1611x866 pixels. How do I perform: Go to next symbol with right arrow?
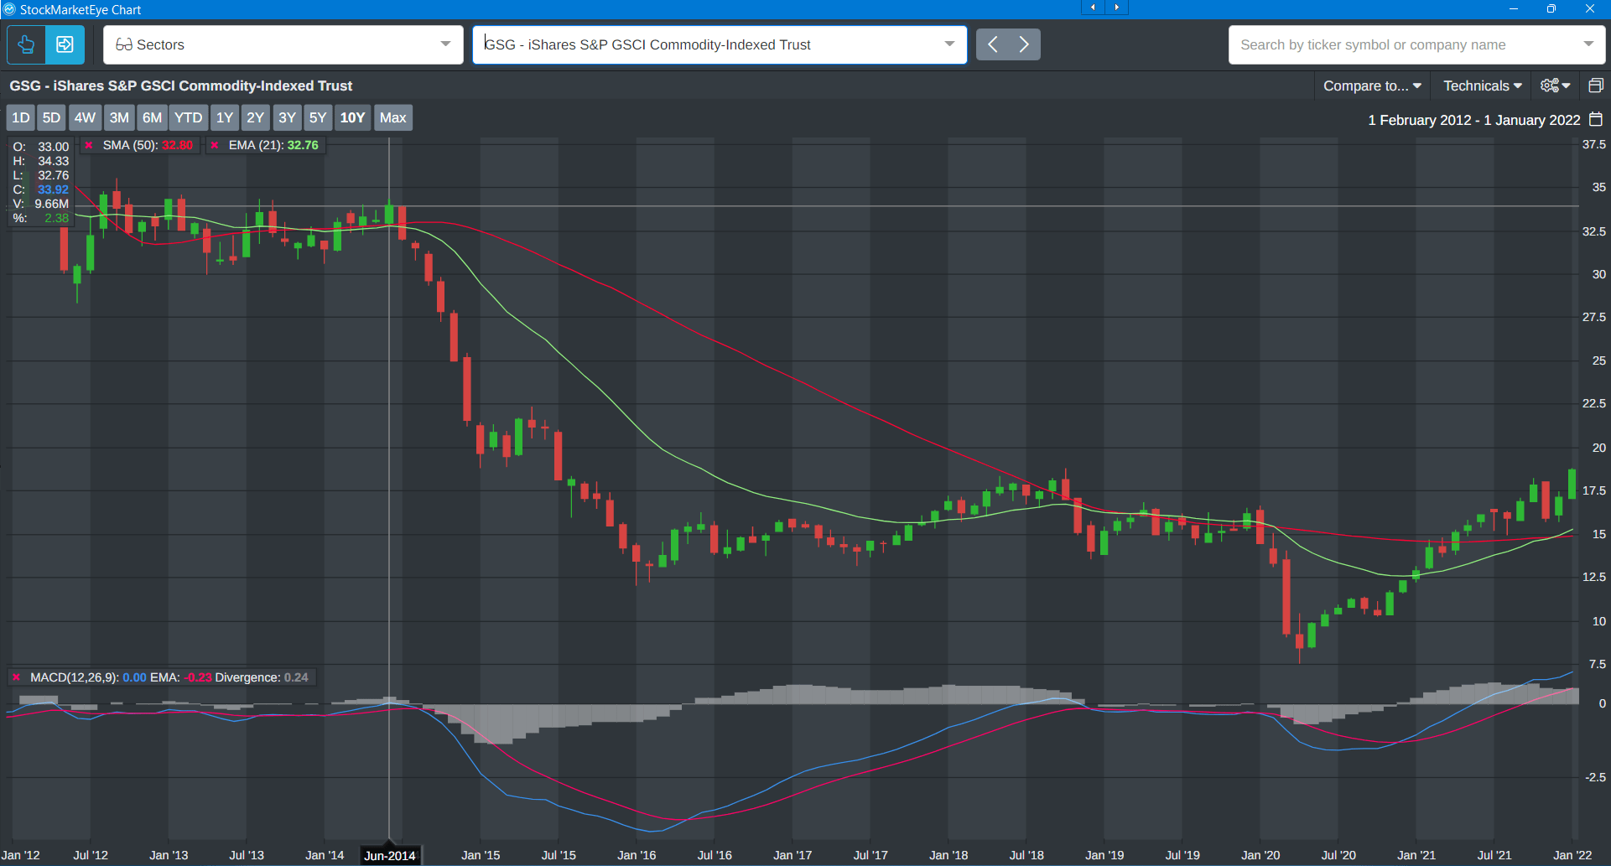tap(1024, 44)
